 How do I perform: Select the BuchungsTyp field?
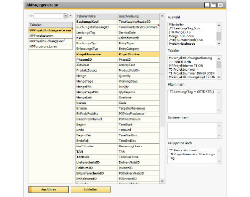tap(97, 43)
